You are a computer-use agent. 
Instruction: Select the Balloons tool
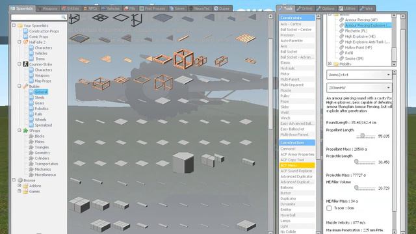297,188
